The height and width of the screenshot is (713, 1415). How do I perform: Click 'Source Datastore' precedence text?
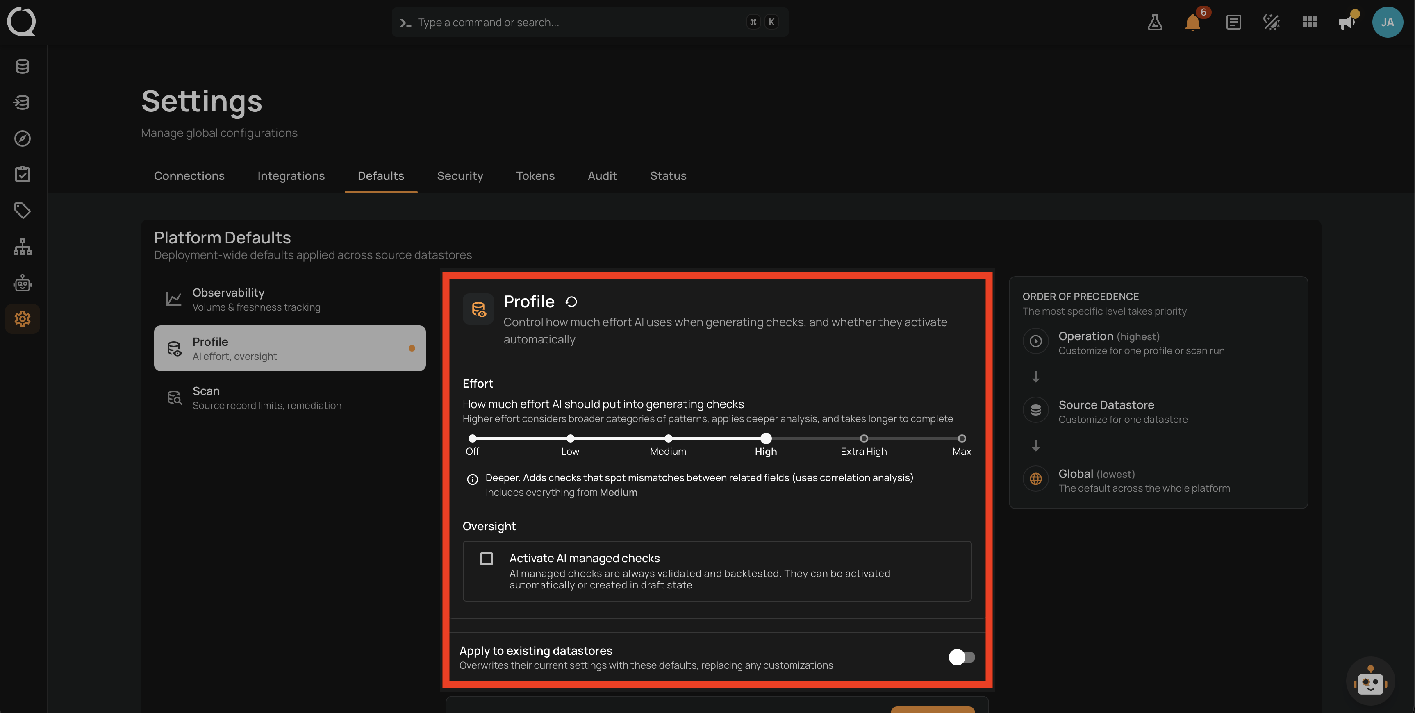click(x=1106, y=405)
